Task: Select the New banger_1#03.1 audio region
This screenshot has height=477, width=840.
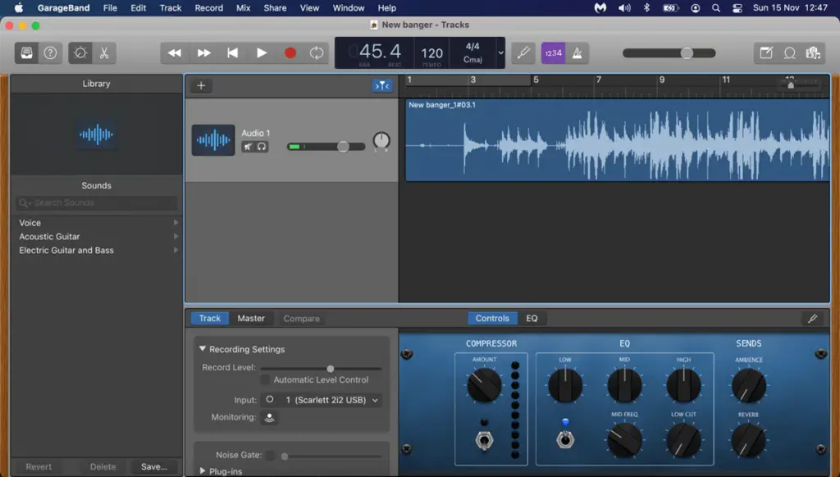Action: [617, 140]
